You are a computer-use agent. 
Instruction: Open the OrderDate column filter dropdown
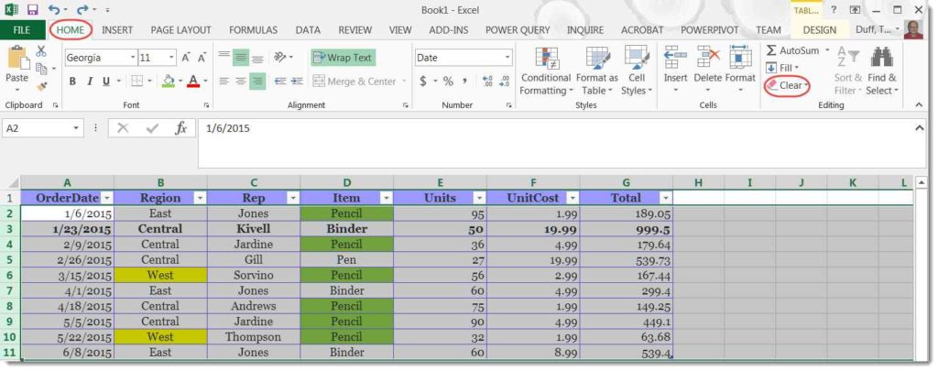pyautogui.click(x=106, y=198)
